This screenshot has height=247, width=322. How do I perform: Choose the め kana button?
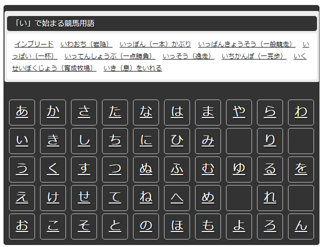[x=208, y=198]
